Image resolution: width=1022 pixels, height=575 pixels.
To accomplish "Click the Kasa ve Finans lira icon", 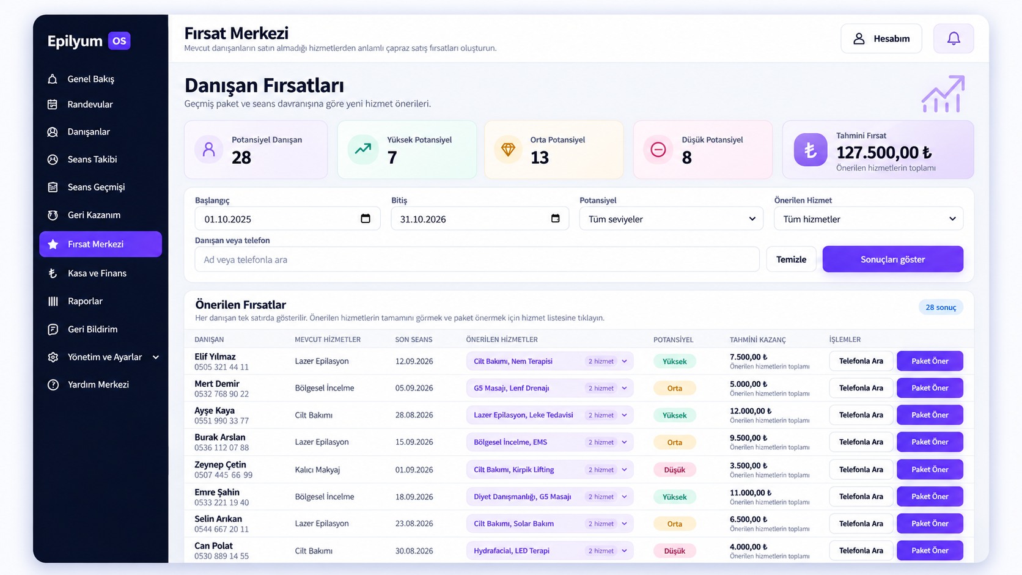I will (x=53, y=273).
